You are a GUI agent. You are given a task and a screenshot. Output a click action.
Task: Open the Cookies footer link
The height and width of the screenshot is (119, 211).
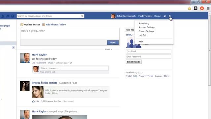159,76
